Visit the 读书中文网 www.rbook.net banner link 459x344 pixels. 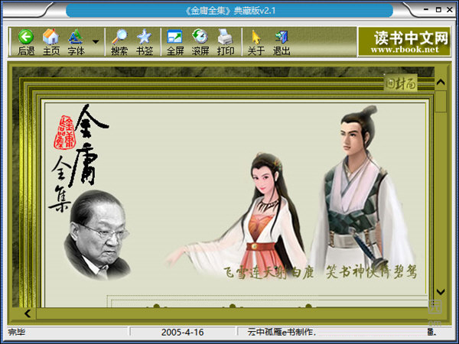pos(405,42)
